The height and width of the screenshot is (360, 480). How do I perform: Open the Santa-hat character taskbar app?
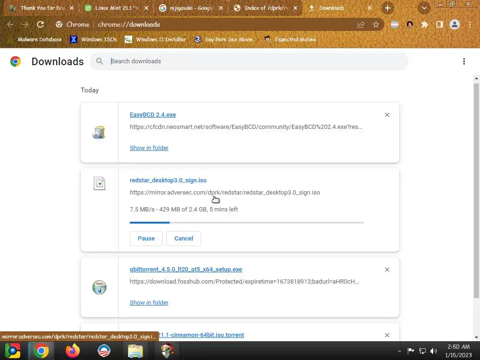tap(167, 351)
